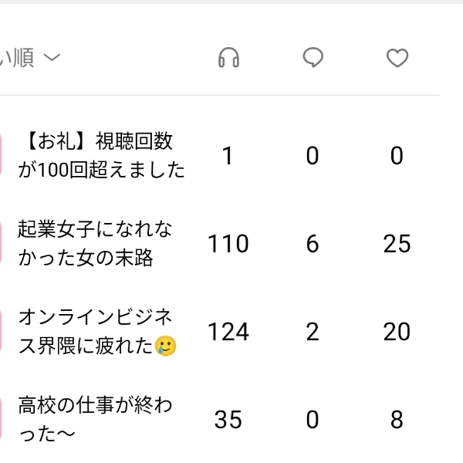Open episode 【お礼】視聴回数が100回超えました
Viewport: 463px width, 463px height.
pyautogui.click(x=102, y=155)
